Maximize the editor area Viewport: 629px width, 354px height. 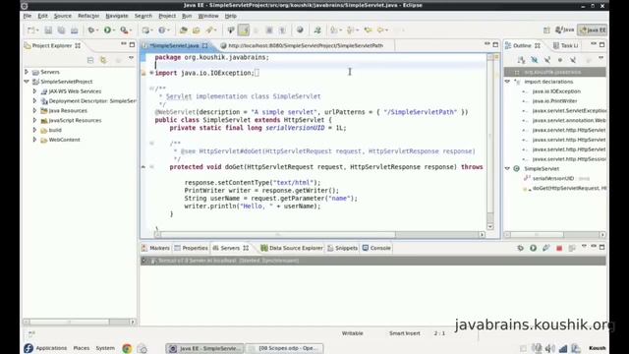click(495, 44)
